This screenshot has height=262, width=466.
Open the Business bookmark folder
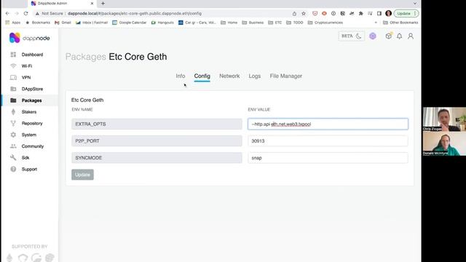tap(253, 23)
